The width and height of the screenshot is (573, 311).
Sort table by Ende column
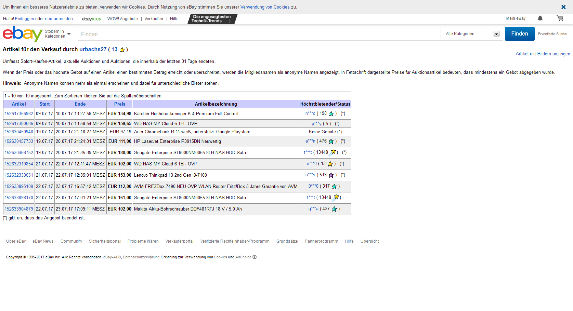click(x=80, y=104)
